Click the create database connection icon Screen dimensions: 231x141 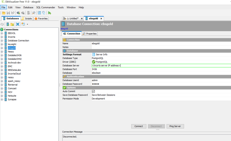8,24
